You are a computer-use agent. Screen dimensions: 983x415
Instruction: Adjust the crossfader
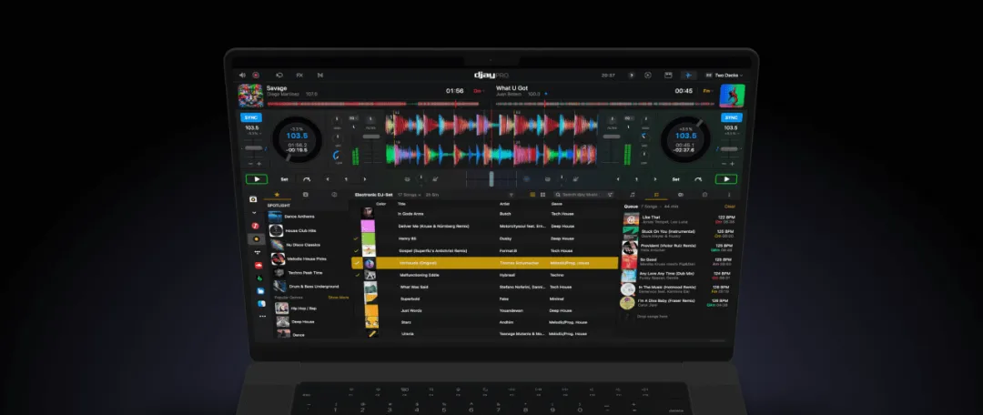pos(491,178)
